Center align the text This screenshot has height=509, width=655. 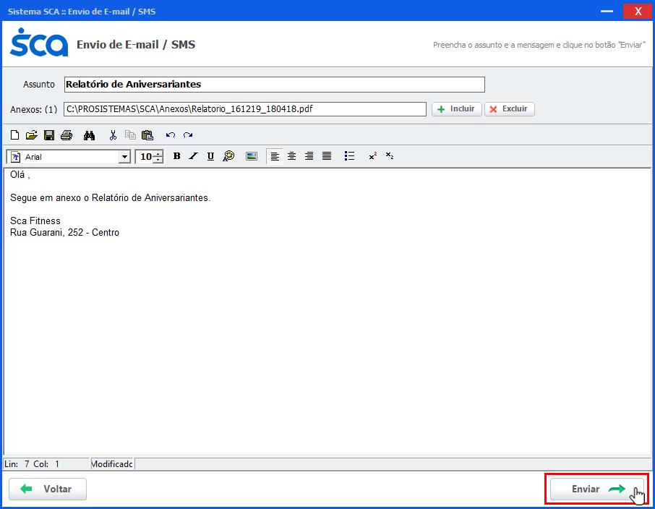point(291,156)
